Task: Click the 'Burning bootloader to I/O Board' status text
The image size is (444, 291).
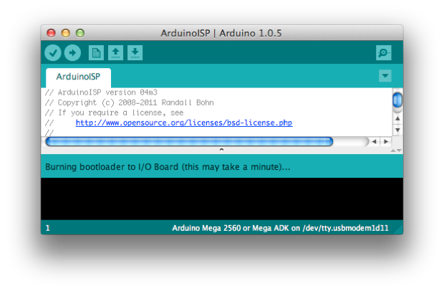Action: tap(168, 166)
